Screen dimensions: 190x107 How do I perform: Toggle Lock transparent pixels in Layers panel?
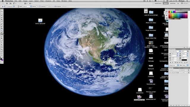pos(173,73)
